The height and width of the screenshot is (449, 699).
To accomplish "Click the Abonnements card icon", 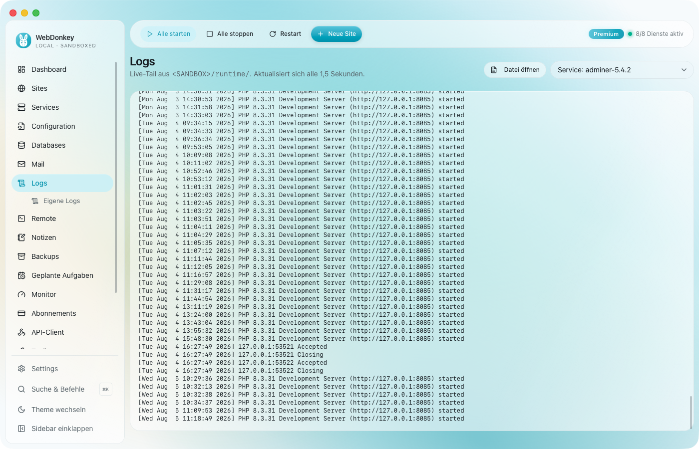I will coord(21,313).
